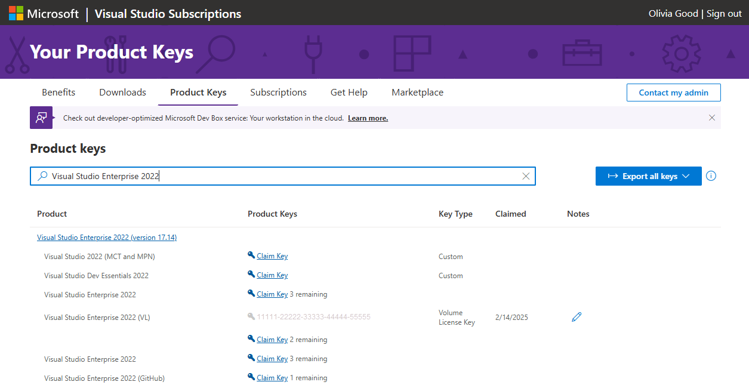The width and height of the screenshot is (749, 388).
Task: Click the Notes column header
Action: [578, 214]
